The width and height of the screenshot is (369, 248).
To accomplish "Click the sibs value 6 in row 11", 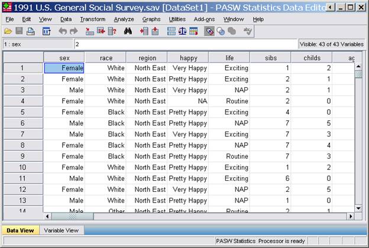I will 270,178.
